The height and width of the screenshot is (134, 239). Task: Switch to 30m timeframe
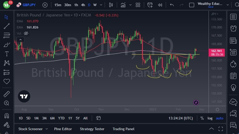pos(68,5)
